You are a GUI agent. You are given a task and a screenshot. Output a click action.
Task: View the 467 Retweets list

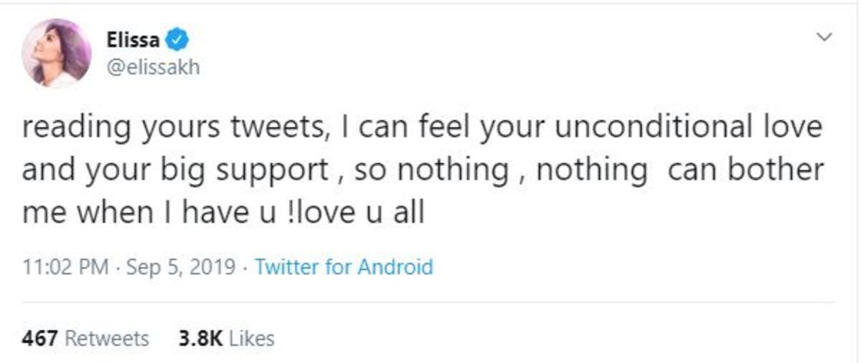point(85,339)
